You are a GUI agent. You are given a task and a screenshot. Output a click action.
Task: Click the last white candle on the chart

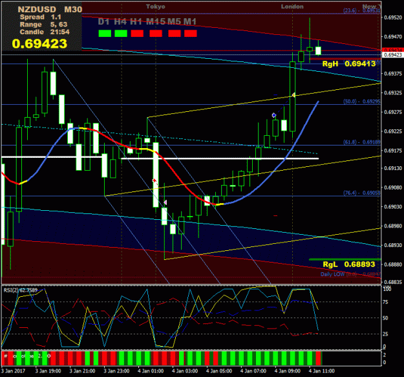click(319, 50)
